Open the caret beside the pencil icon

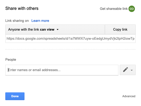[x=132, y=70]
